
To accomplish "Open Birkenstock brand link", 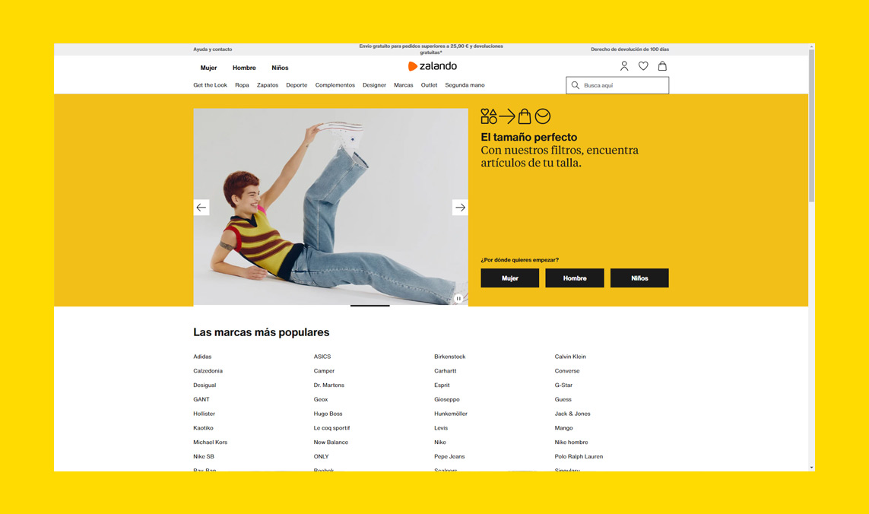I will click(x=449, y=357).
